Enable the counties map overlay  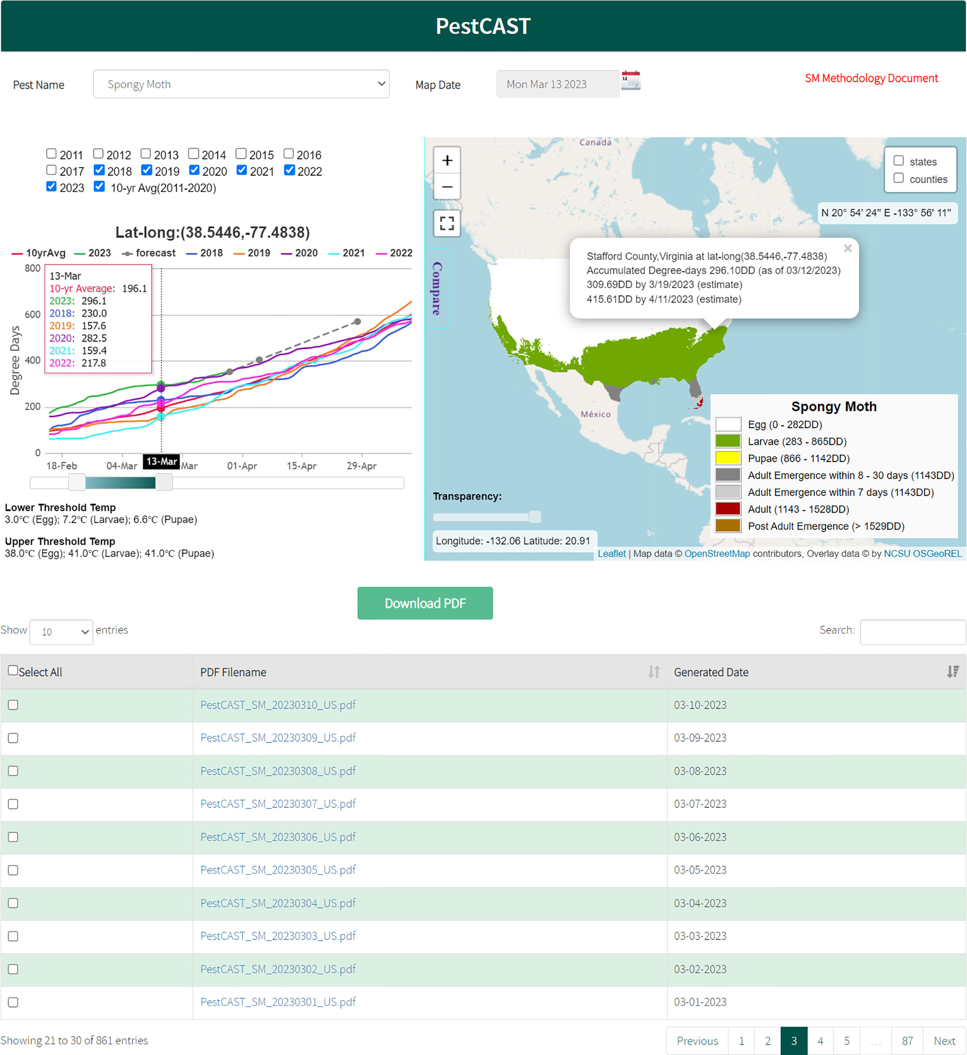(x=898, y=178)
